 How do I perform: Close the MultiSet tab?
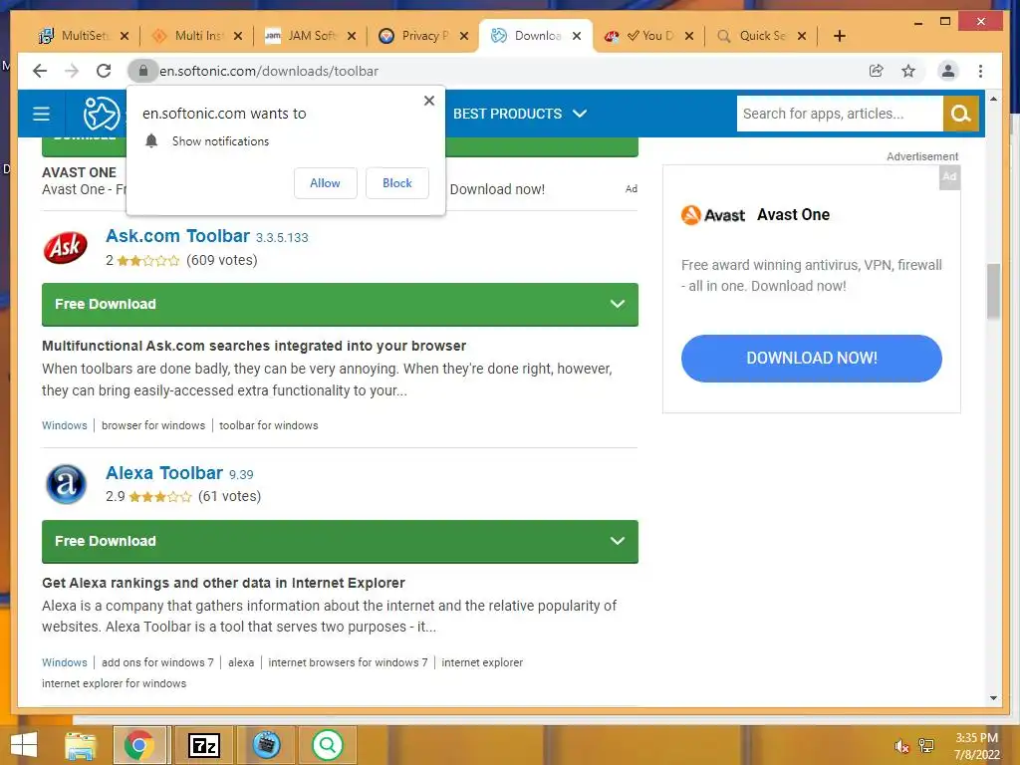click(x=125, y=36)
